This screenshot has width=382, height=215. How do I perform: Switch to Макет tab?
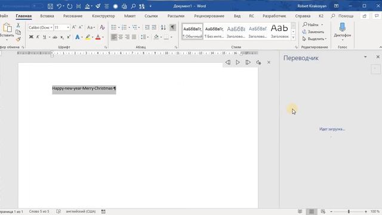130,16
